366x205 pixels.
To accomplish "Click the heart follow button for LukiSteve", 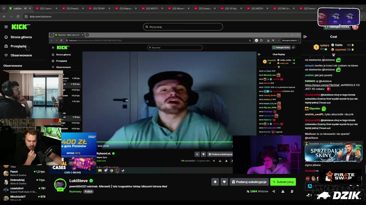I will 224,182.
